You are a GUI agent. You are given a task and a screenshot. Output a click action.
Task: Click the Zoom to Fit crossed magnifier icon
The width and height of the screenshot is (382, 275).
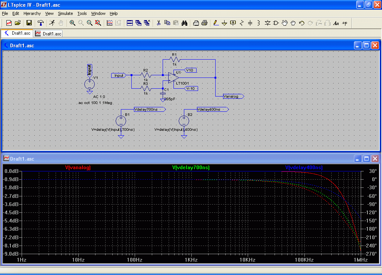[98, 23]
